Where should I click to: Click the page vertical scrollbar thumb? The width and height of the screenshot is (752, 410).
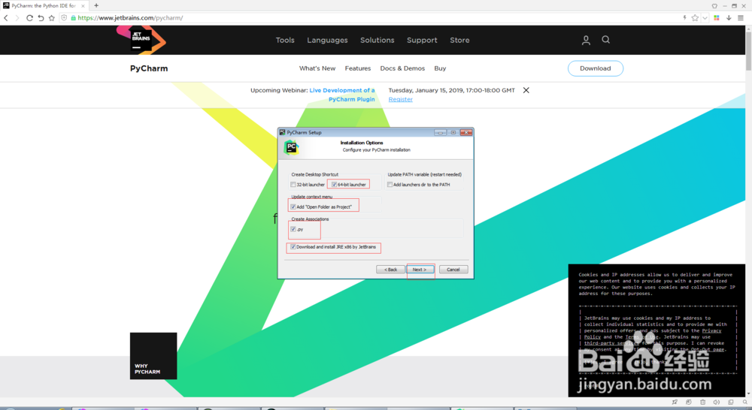pos(749,51)
